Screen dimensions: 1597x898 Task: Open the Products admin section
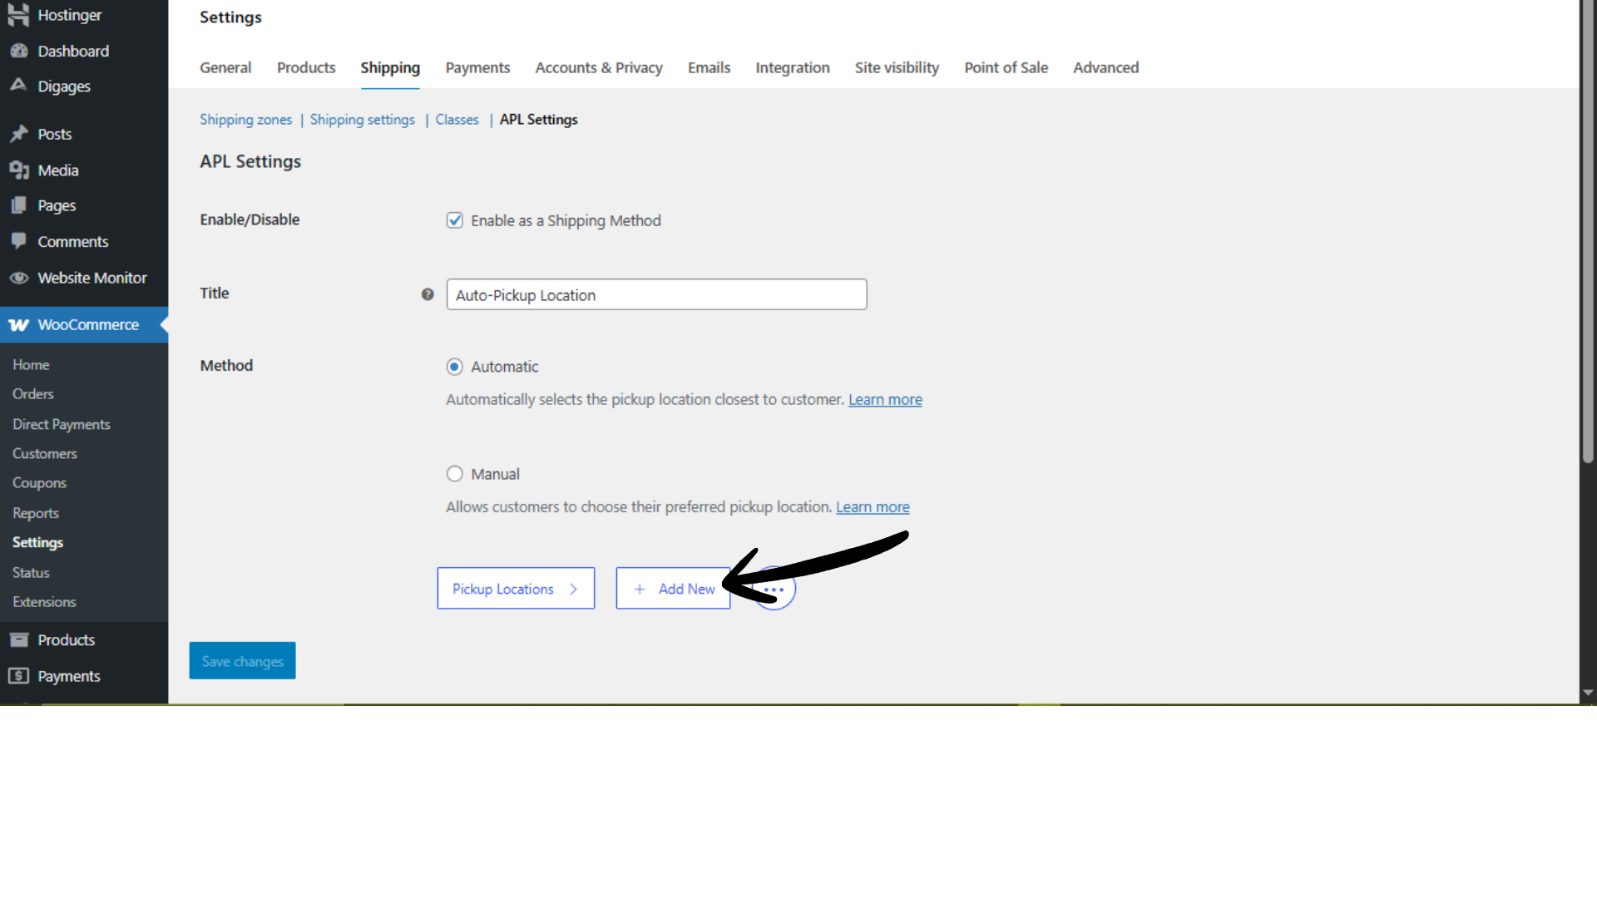(x=65, y=639)
